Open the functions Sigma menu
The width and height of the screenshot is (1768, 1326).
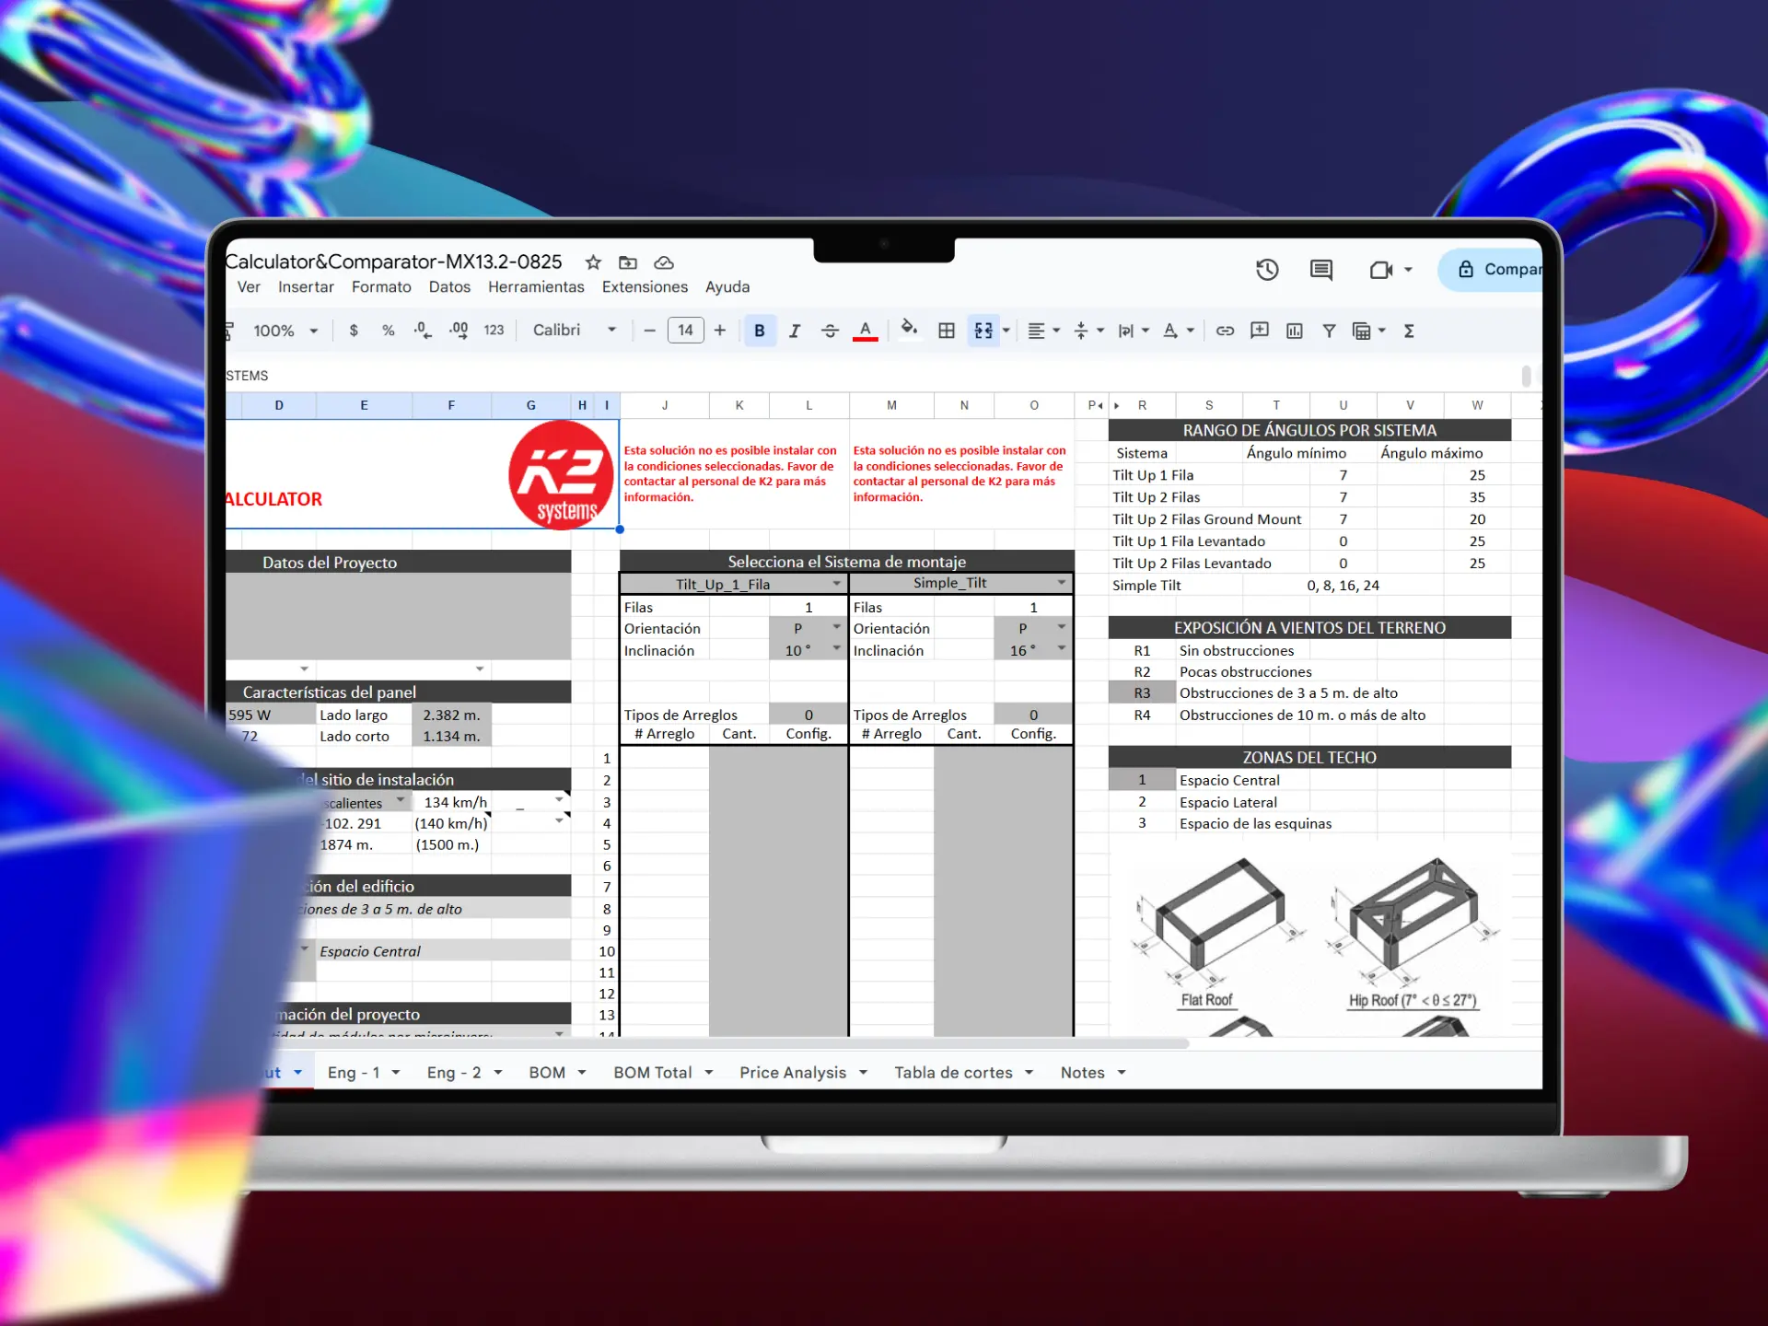pyautogui.click(x=1409, y=330)
